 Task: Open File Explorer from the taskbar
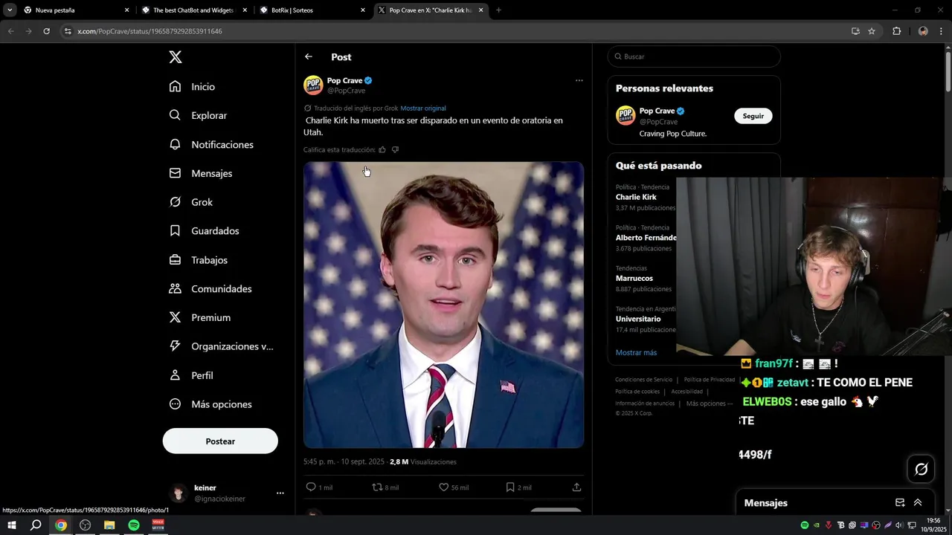click(x=109, y=525)
